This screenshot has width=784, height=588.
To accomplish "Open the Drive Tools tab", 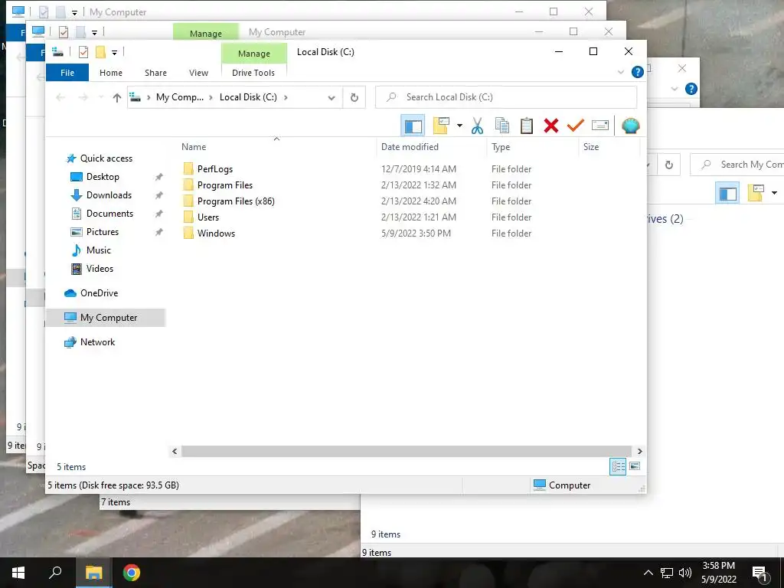I will [253, 73].
